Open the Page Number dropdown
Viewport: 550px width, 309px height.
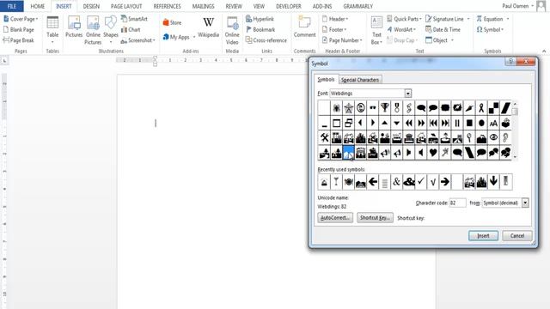pos(342,40)
